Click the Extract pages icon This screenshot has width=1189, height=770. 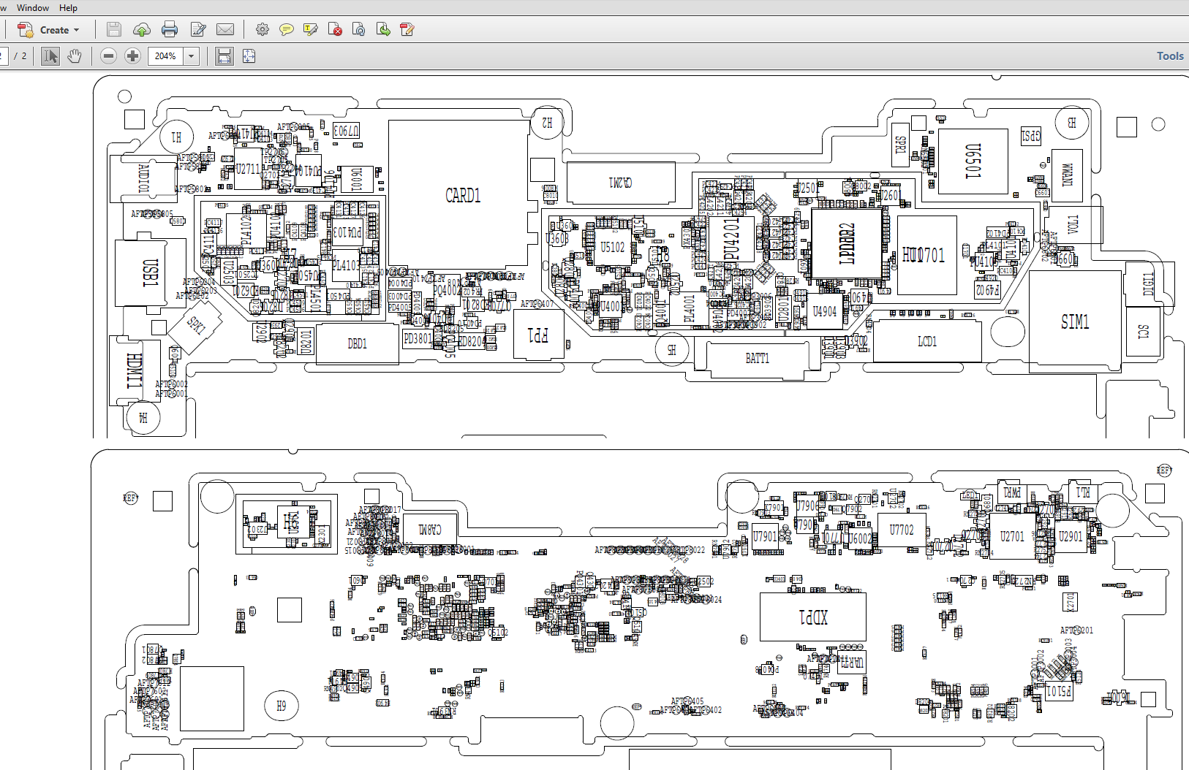[383, 30]
